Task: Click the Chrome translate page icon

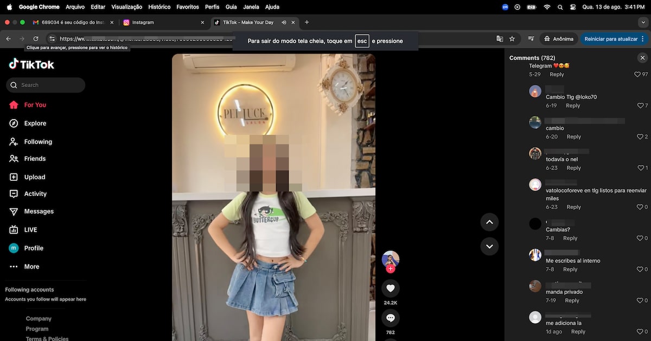Action: (x=500, y=39)
